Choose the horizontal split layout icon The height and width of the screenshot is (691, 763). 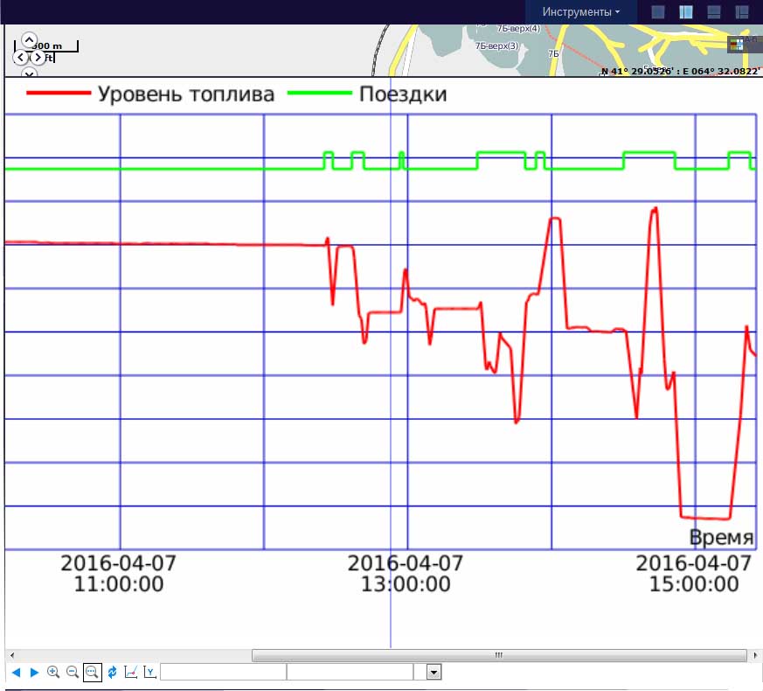point(714,12)
